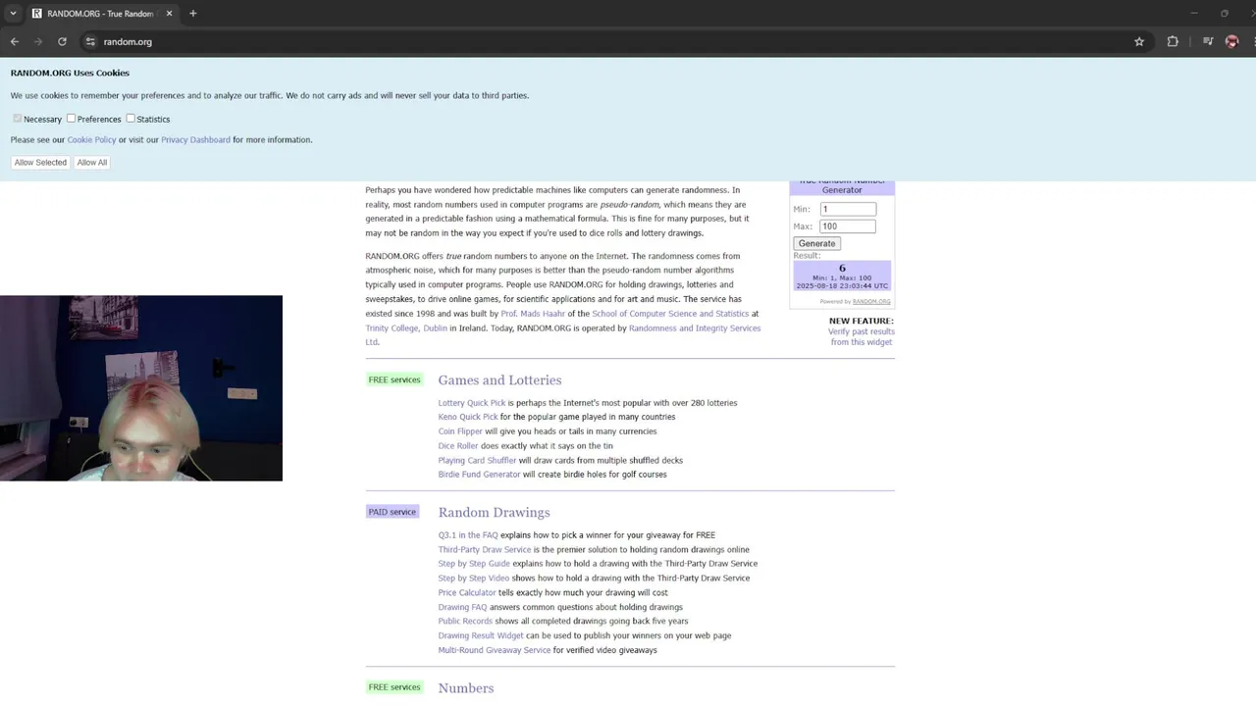Image resolution: width=1256 pixels, height=706 pixels.
Task: Click the generated result number 6
Action: point(842,268)
